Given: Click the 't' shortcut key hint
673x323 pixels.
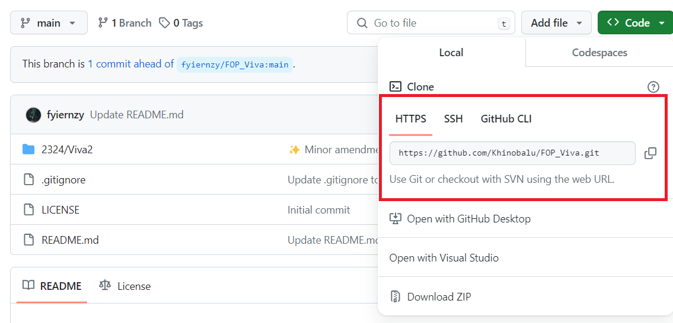Looking at the screenshot, I should [x=503, y=24].
